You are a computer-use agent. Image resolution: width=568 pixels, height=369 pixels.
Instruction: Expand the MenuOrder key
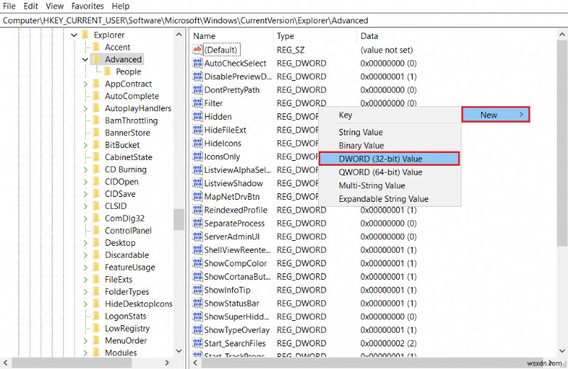[85, 341]
